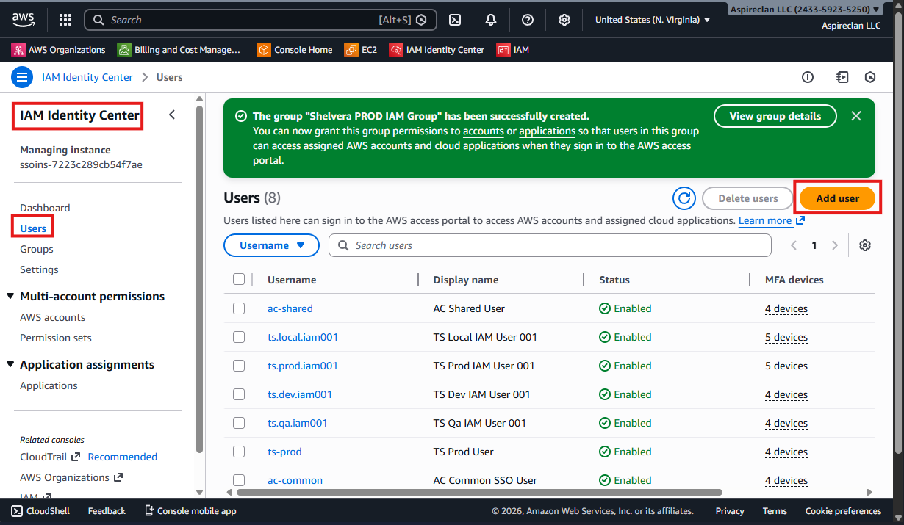Open the ac-shared username link
Viewport: 904px width, 525px height.
(x=290, y=308)
